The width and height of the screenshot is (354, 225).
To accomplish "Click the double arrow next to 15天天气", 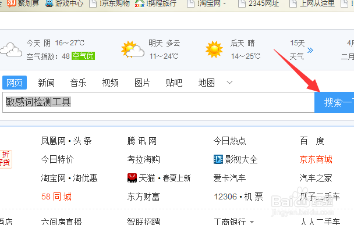I will click(x=310, y=50).
